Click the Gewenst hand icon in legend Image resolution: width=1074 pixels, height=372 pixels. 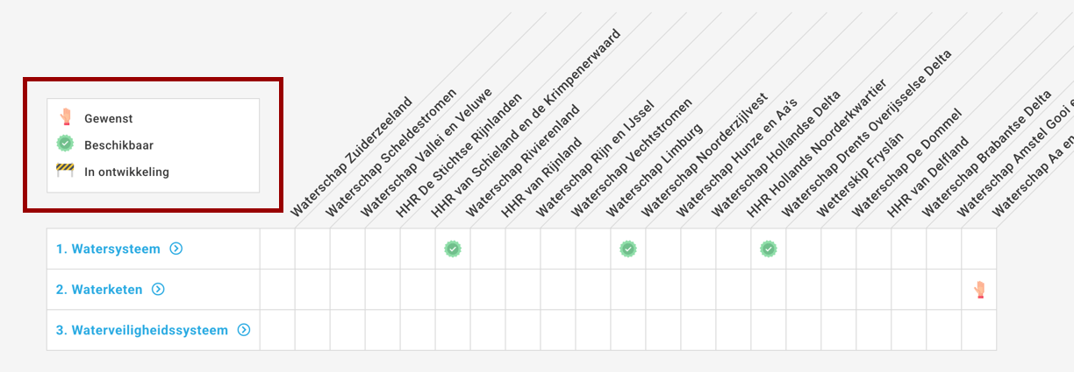[x=65, y=117]
